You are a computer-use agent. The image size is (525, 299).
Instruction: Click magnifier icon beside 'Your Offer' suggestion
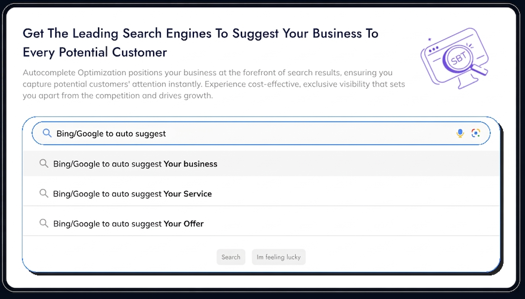[44, 223]
